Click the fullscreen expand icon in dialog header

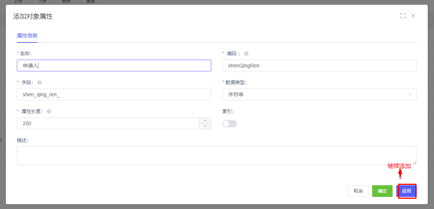[403, 16]
